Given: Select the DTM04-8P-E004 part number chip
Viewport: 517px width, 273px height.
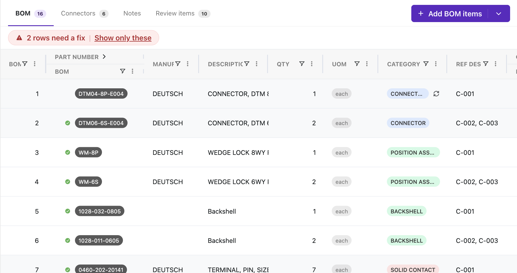Looking at the screenshot, I should [x=101, y=94].
